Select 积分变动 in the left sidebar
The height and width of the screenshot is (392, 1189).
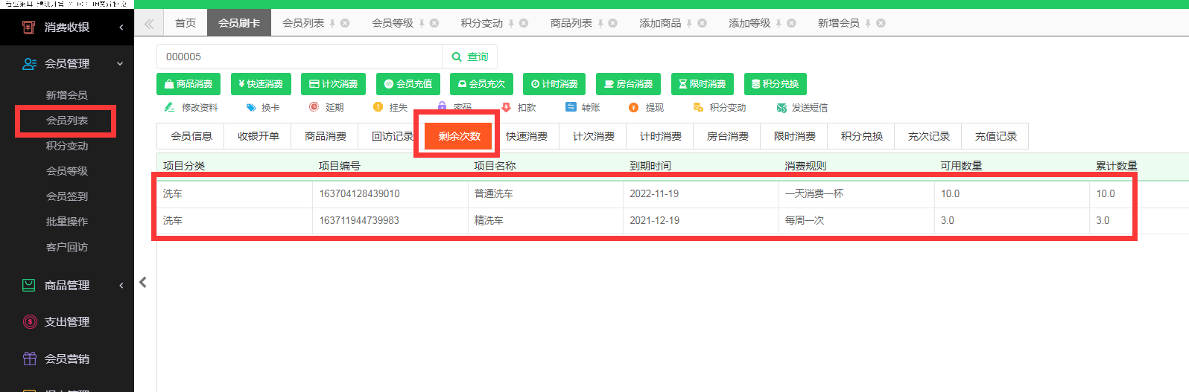(67, 146)
